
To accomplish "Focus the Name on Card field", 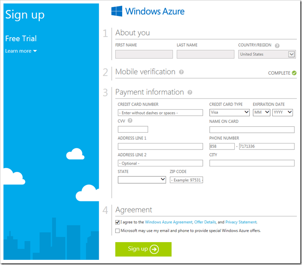I will (x=252, y=130).
